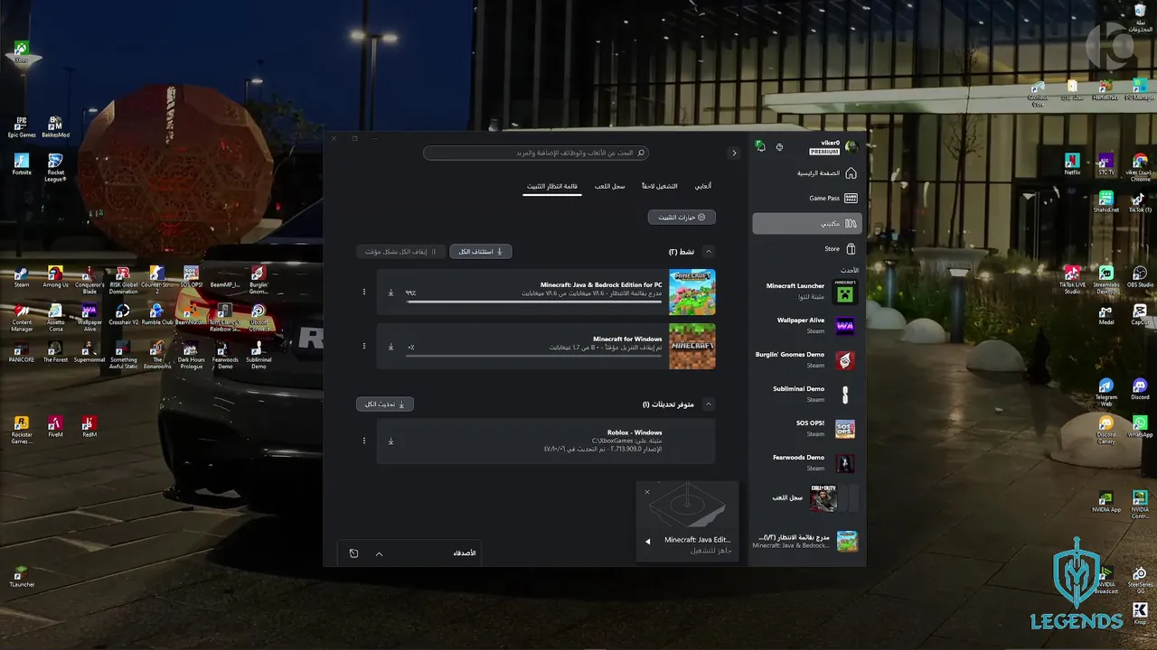Viewport: 1157px width, 650px height.
Task: Open the WhatsApp desktop shortcut
Action: pos(1140,427)
